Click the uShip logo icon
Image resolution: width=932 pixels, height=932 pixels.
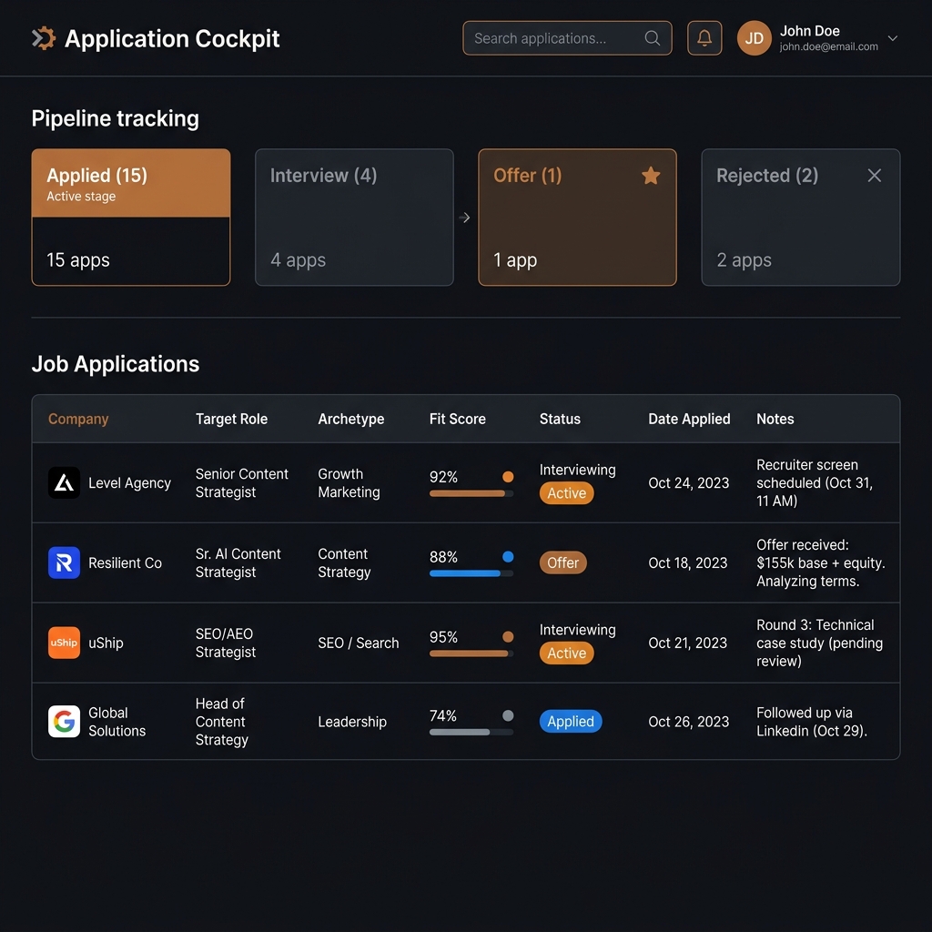click(65, 643)
